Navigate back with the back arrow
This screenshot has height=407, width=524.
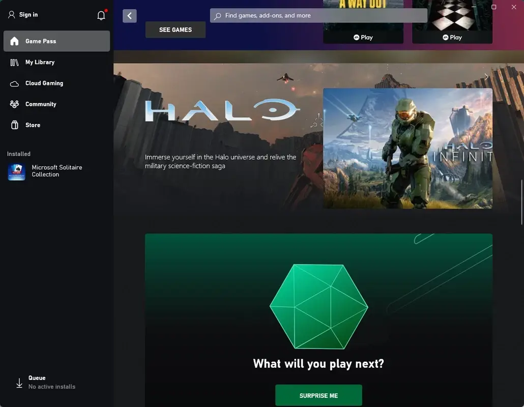[x=129, y=15]
